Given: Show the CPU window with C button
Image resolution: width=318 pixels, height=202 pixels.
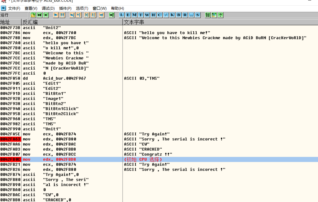Looking at the screenshot, I should tap(160, 15).
